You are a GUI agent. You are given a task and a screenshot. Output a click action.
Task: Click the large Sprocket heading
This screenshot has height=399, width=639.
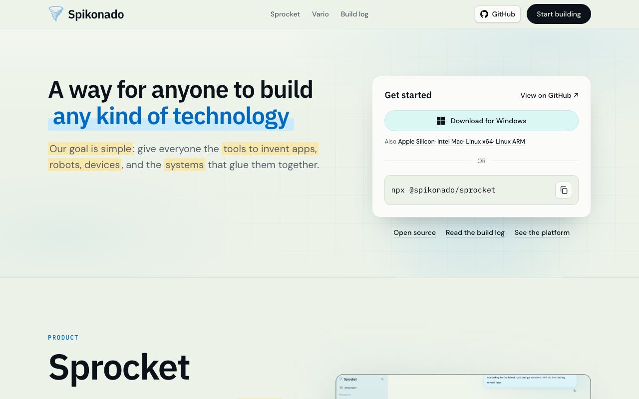[119, 367]
